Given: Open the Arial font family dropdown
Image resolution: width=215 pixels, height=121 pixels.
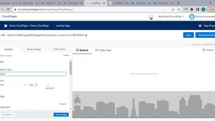Looking at the screenshot, I should (13, 85).
